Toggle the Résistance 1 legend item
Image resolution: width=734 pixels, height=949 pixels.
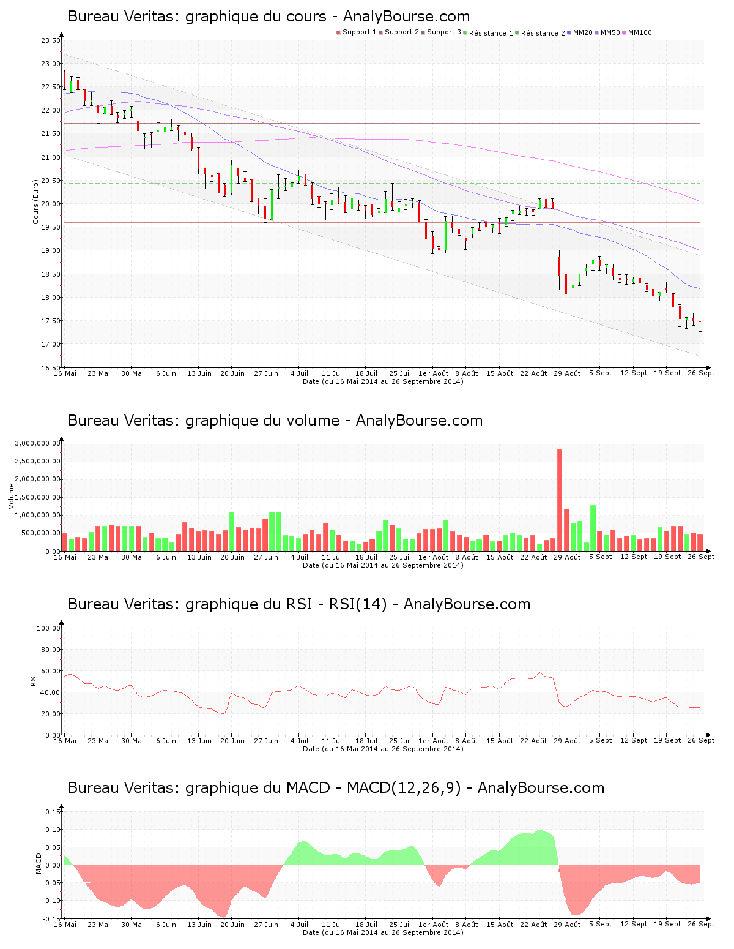coord(488,33)
